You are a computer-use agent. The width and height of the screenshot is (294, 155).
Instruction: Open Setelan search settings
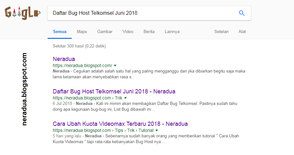tap(221, 31)
